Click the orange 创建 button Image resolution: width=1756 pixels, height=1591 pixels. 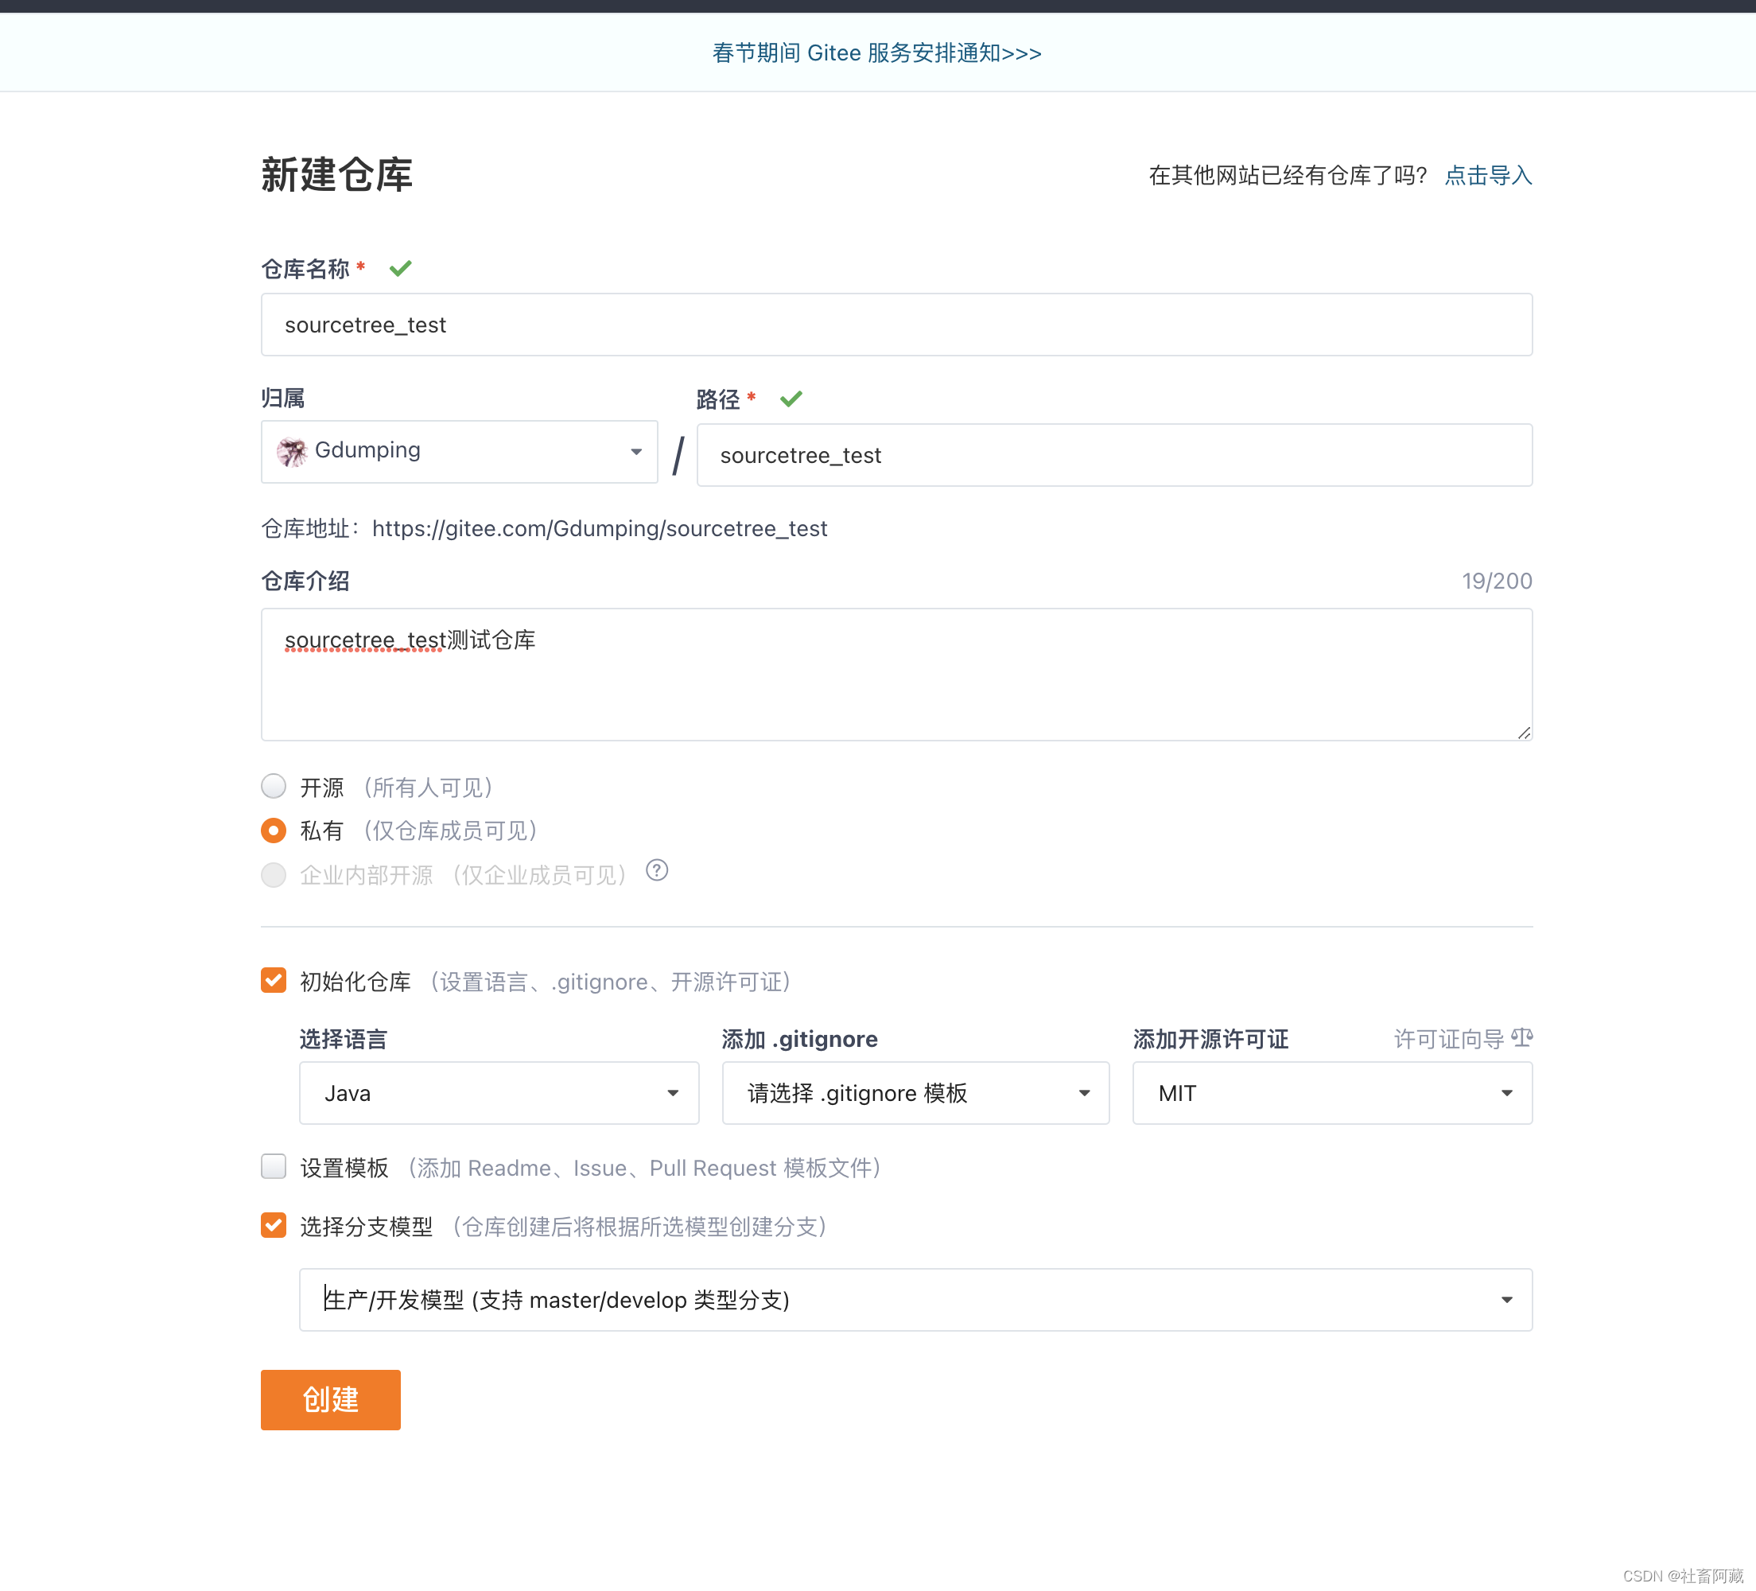pyautogui.click(x=330, y=1399)
